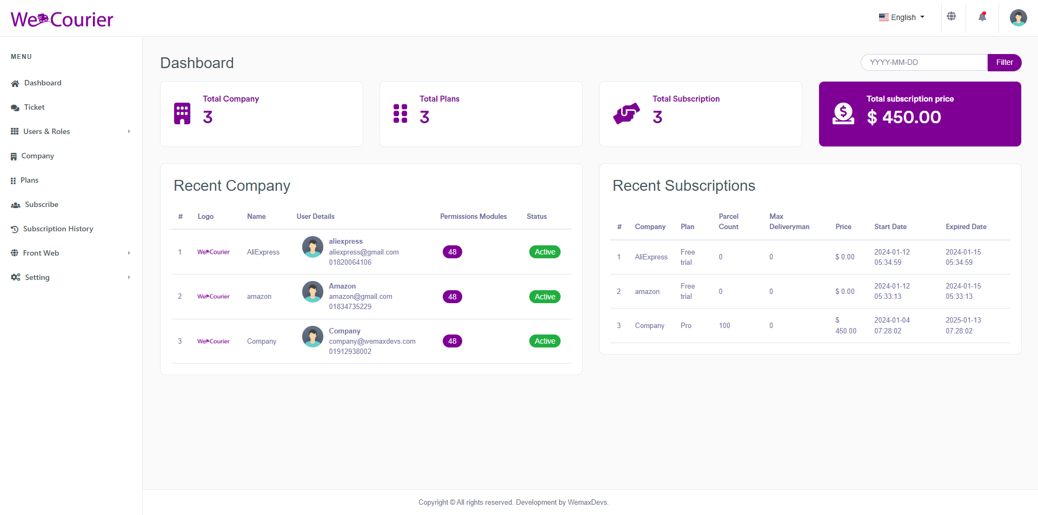Click the WemaxDevs footer link

(587, 502)
